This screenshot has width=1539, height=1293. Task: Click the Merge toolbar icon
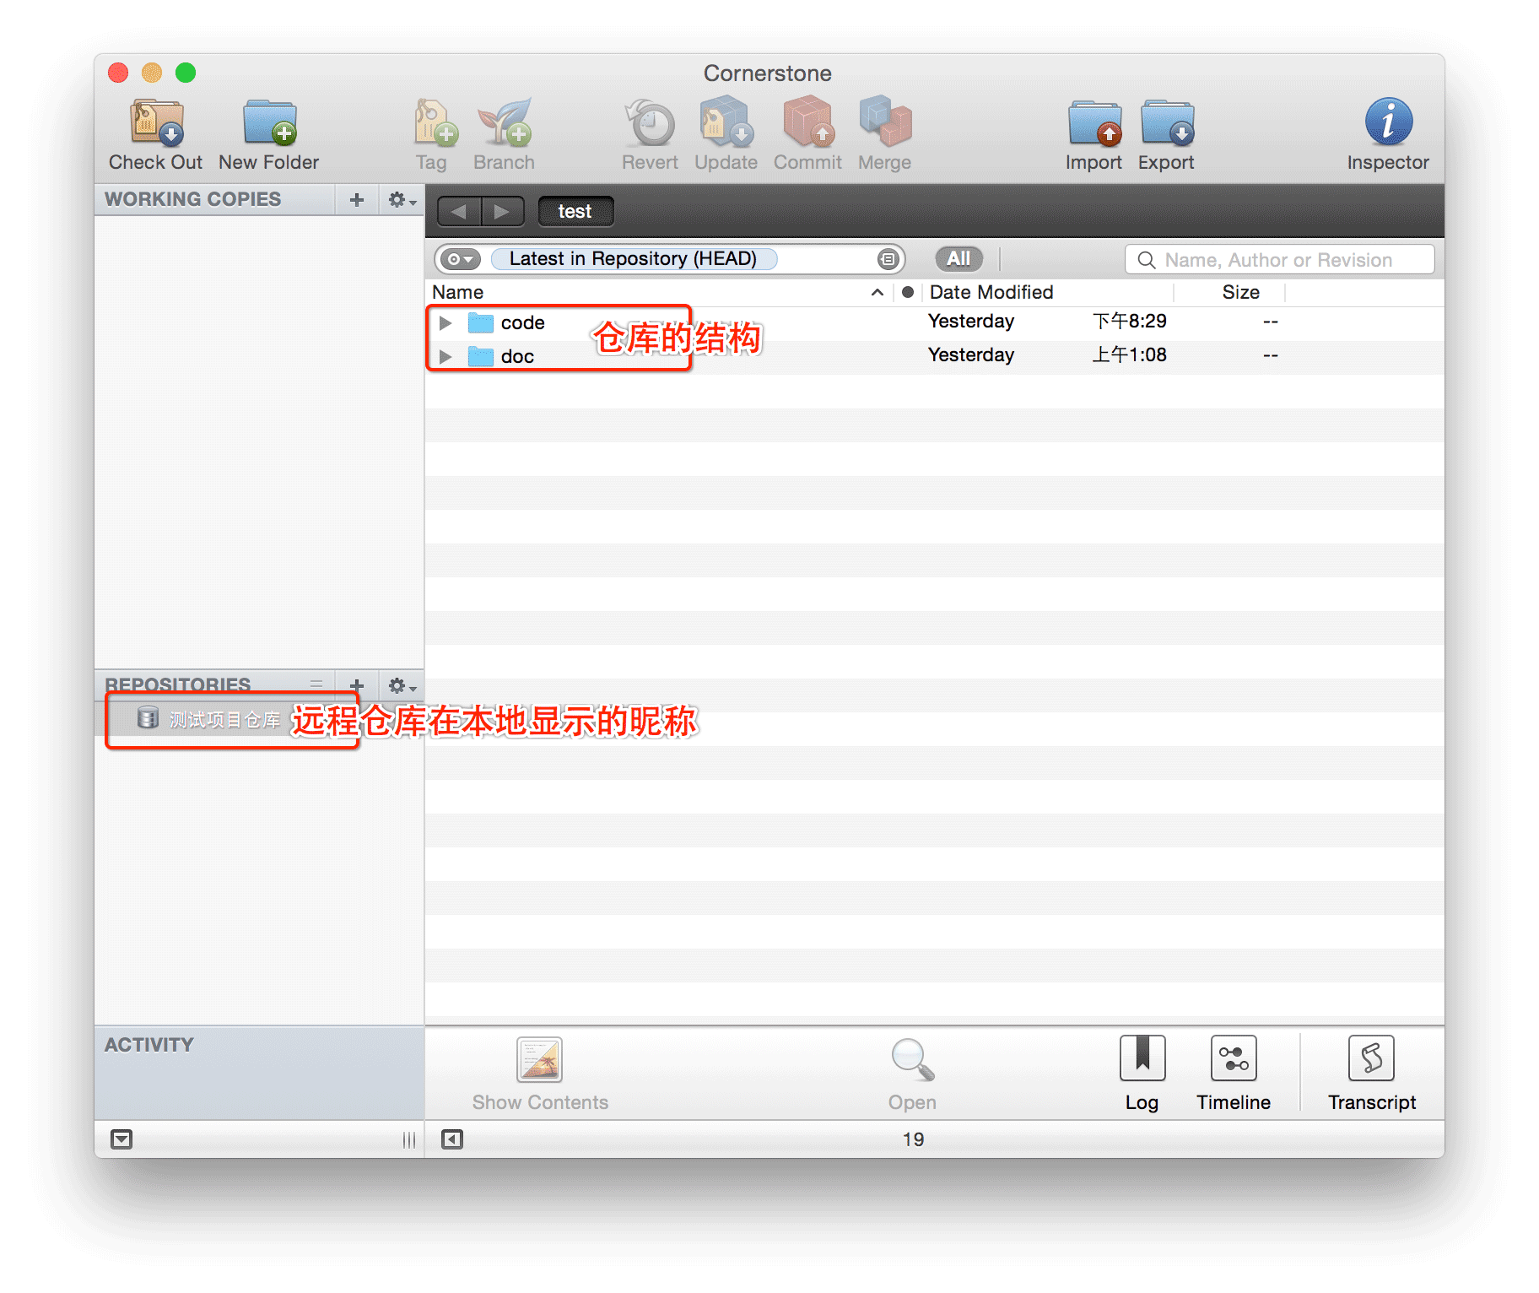(885, 123)
